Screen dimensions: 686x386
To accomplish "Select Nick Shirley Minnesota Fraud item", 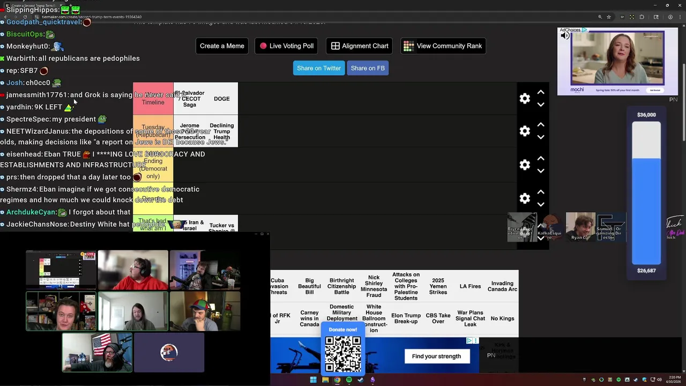I will point(374,286).
